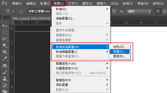Open the 說明(H) menu
Image resolution: width=167 pixels, height=93 pixels.
(158, 4)
